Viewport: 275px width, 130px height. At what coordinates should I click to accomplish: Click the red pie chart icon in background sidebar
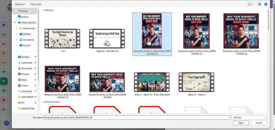click(4, 100)
